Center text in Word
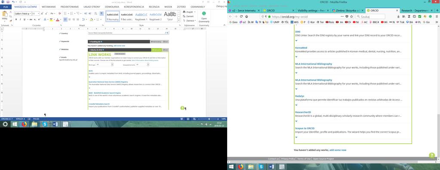 pyautogui.click(x=70, y=20)
